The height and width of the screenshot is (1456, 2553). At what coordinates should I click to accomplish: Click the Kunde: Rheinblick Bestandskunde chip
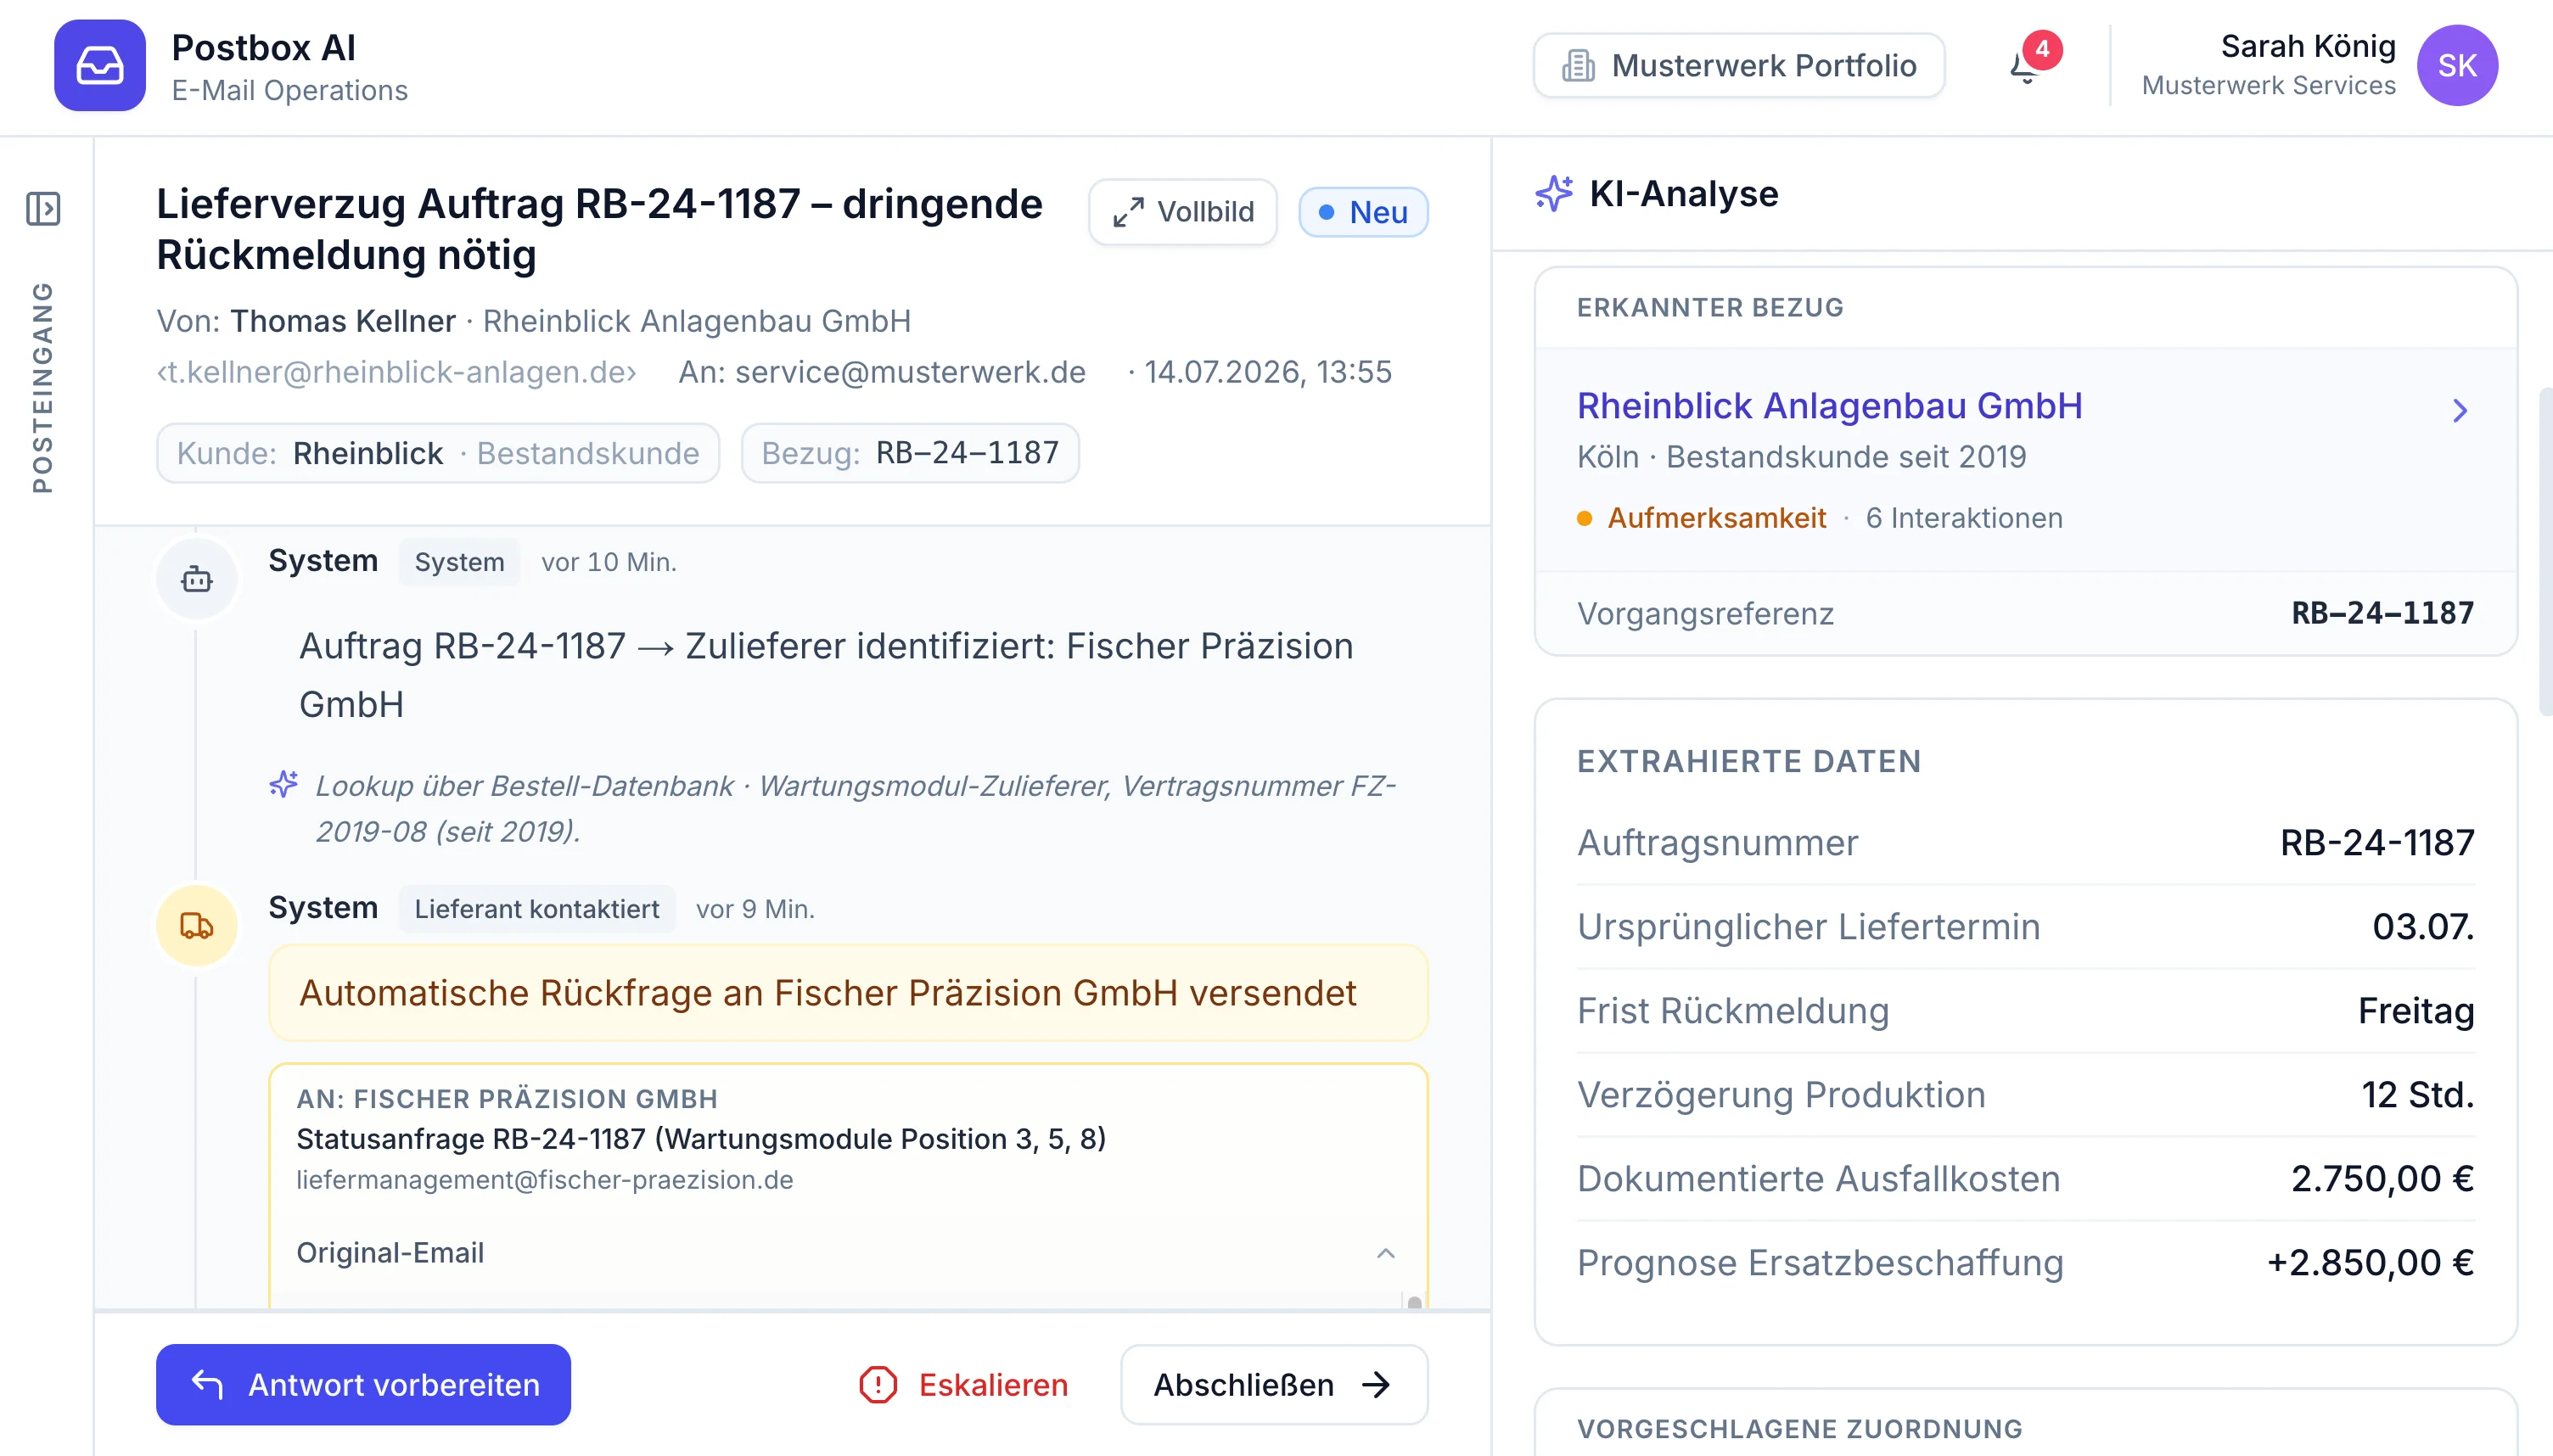tap(438, 453)
